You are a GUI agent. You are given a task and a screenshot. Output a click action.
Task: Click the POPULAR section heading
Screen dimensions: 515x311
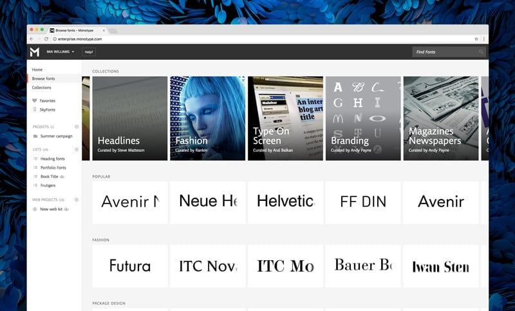pos(101,176)
